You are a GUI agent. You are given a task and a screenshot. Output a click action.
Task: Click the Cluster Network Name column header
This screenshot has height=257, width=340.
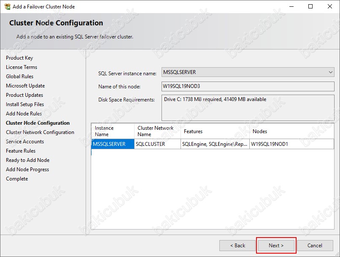pyautogui.click(x=157, y=131)
